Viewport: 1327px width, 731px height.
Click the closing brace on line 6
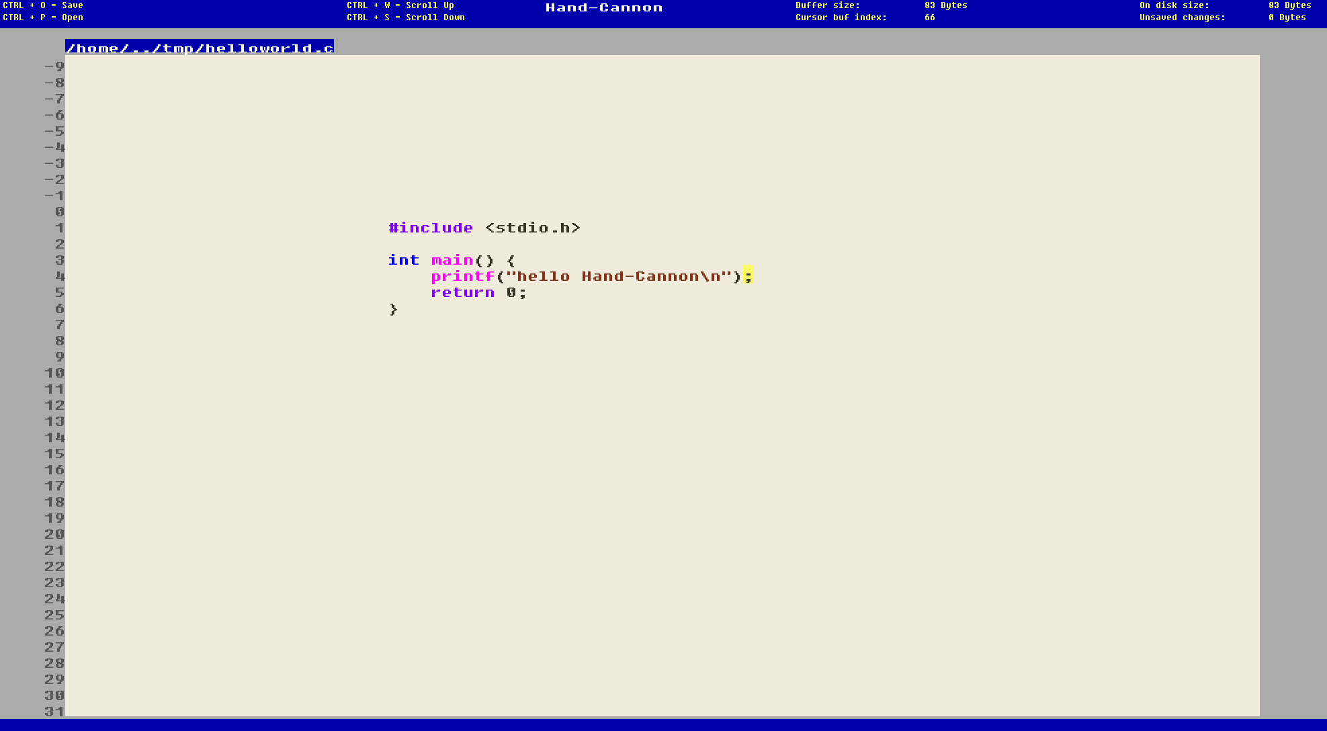pos(393,309)
